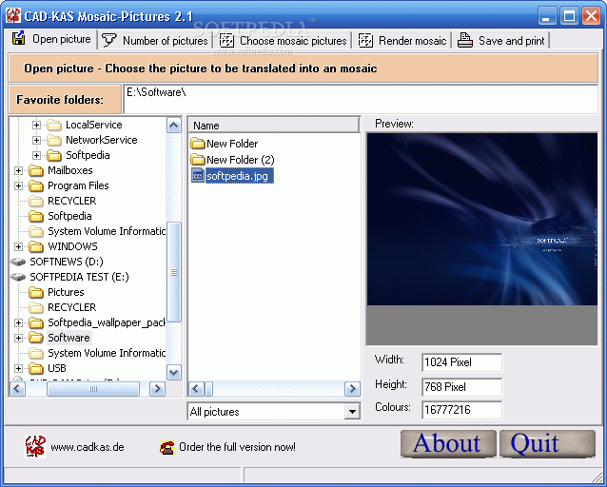Click the Favorite folders path field
Viewport: 607px width, 487px height.
click(361, 99)
